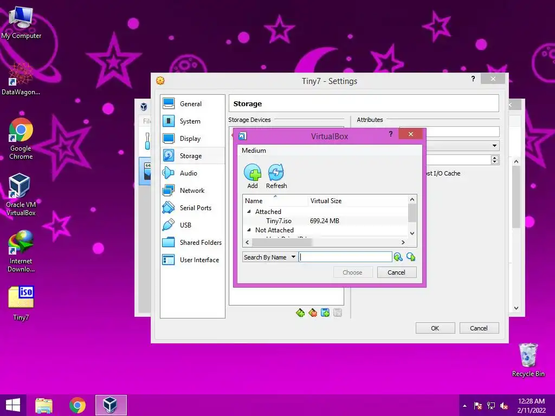Open the Search By Name dropdown
Viewport: 555px width, 416px height.
click(x=270, y=257)
